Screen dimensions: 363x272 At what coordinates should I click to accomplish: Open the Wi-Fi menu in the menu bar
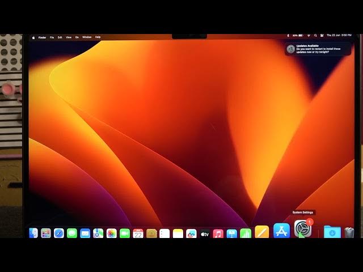(x=309, y=35)
